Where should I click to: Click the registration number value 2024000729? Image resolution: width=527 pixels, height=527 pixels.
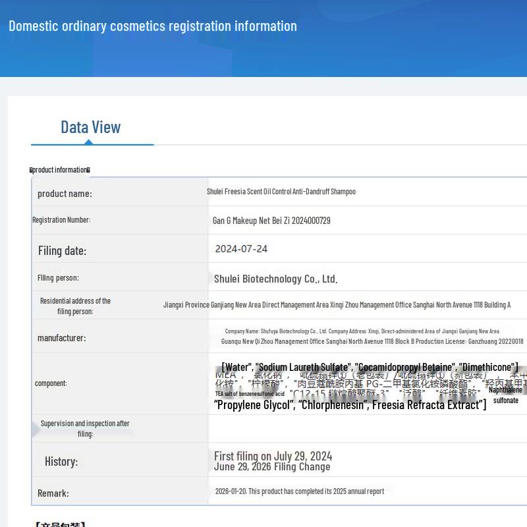click(271, 221)
